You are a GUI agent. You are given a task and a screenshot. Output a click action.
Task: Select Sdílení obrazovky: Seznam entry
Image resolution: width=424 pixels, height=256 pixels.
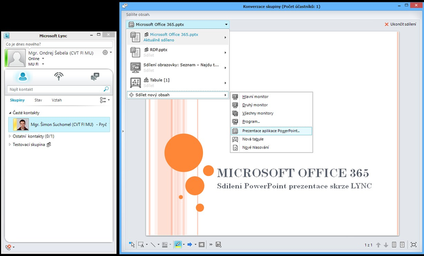click(178, 68)
